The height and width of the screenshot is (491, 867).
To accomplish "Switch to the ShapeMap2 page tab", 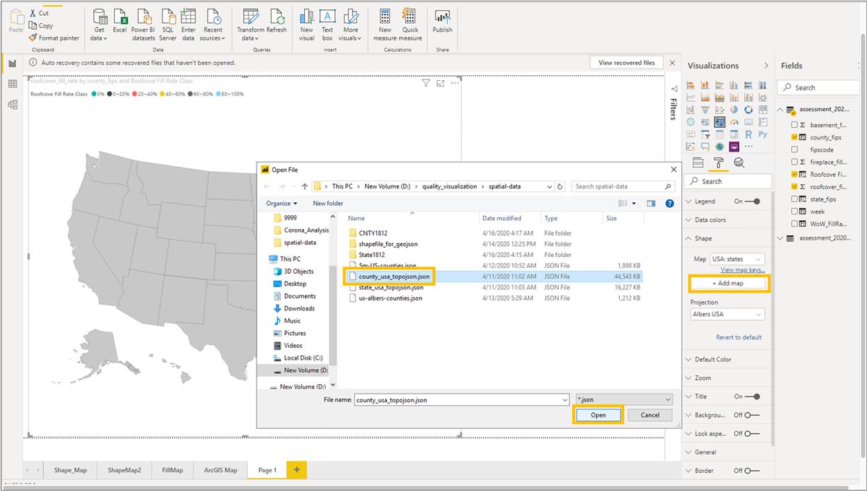I will pos(124,470).
